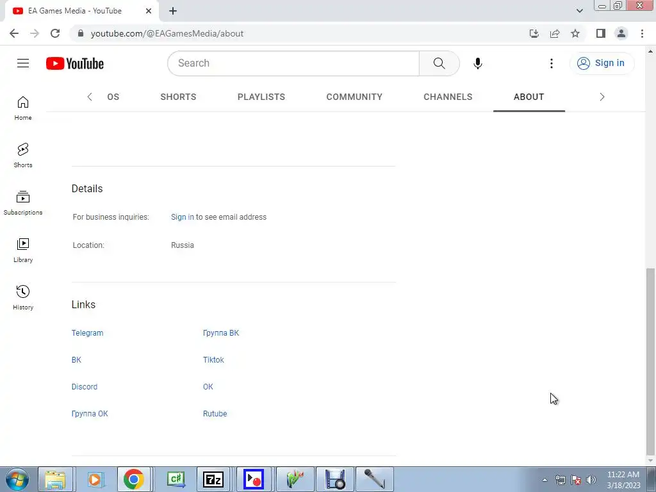The width and height of the screenshot is (656, 492).
Task: Open Windows Explorer from taskbar
Action: point(55,479)
